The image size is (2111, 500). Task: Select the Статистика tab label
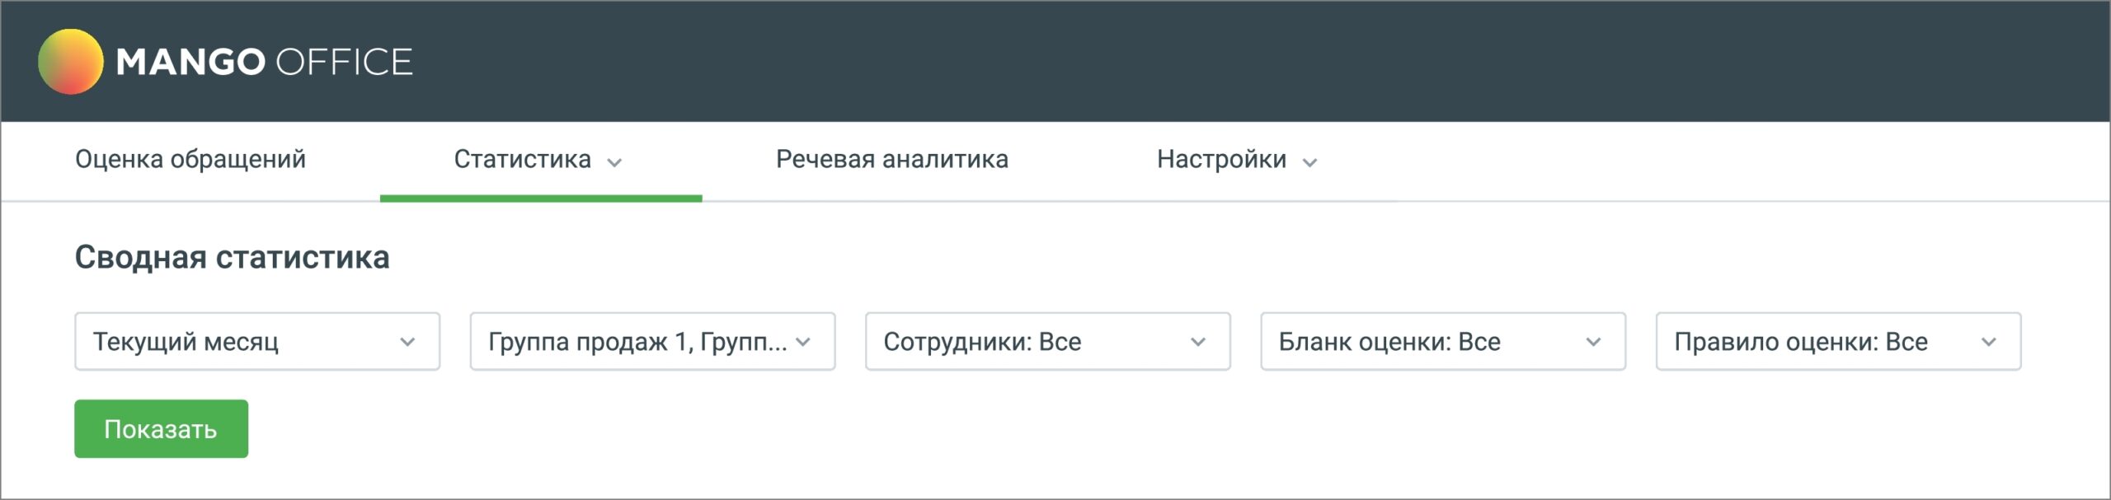point(522,159)
